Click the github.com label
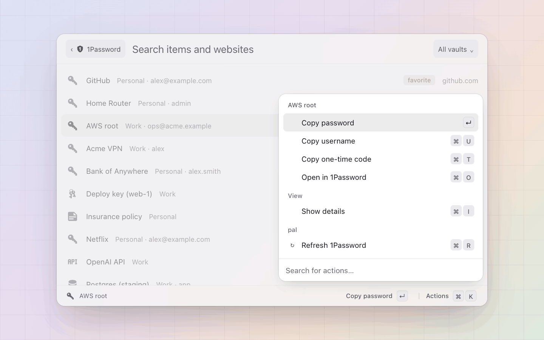Image resolution: width=544 pixels, height=340 pixels. coord(460,80)
